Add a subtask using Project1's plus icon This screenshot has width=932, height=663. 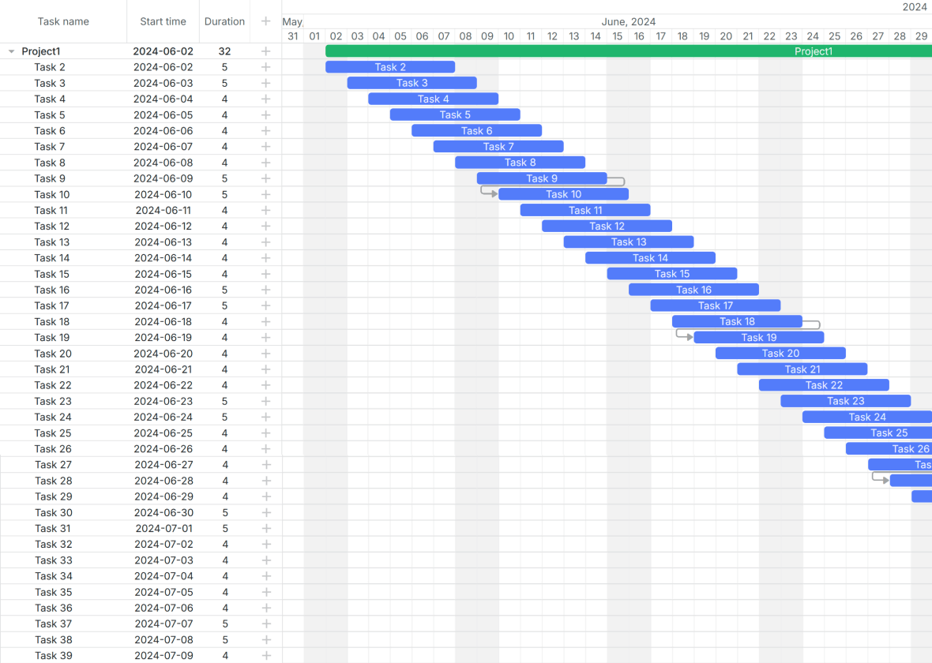[265, 51]
